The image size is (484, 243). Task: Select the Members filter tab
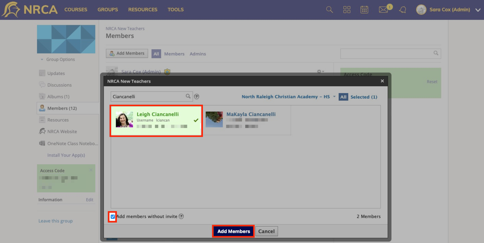(174, 54)
